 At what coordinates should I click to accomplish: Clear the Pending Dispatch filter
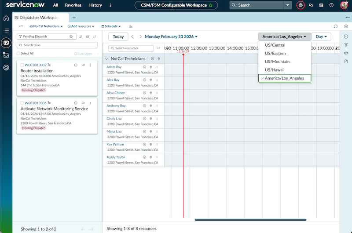pyautogui.click(x=71, y=36)
